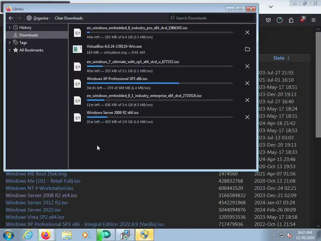Click the windows_7_ultimate iso file icon

click(x=77, y=67)
